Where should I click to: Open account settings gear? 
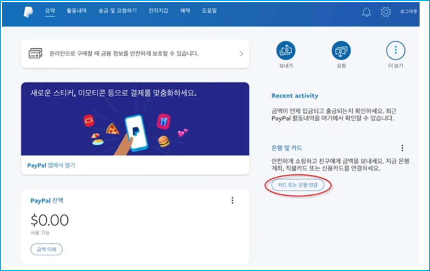(x=385, y=12)
